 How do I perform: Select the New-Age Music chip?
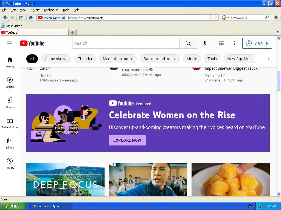[241, 59]
